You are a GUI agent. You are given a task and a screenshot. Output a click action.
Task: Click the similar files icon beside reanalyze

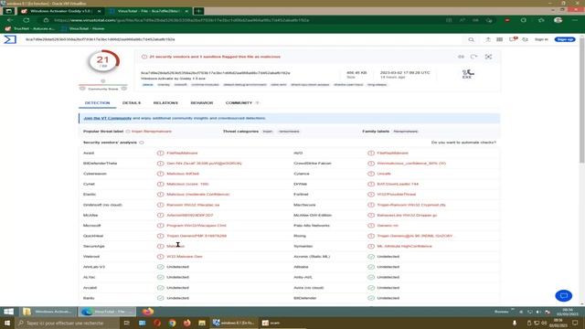[461, 57]
